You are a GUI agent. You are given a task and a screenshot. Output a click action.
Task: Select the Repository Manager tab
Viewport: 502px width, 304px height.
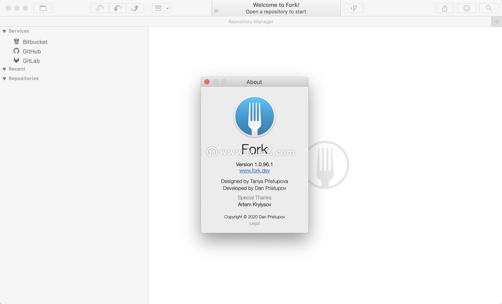[251, 21]
